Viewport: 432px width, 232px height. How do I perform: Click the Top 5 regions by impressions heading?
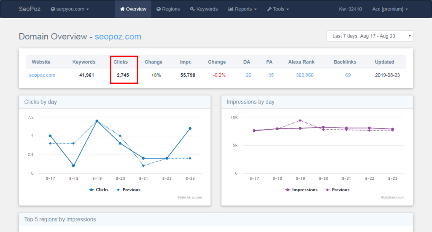click(x=60, y=219)
